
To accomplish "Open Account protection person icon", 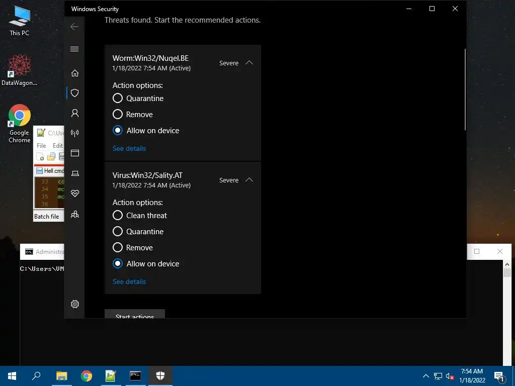I will coord(75,113).
